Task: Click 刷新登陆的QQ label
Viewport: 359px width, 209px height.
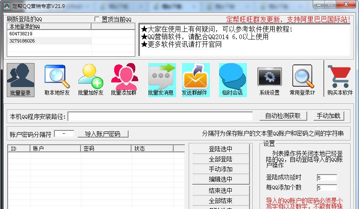Action: [24, 19]
